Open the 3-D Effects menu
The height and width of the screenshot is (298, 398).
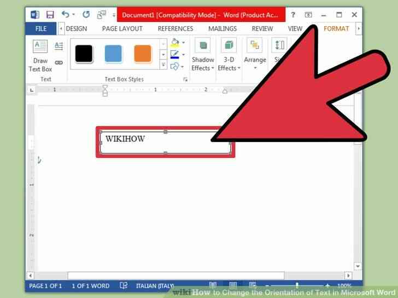click(229, 55)
